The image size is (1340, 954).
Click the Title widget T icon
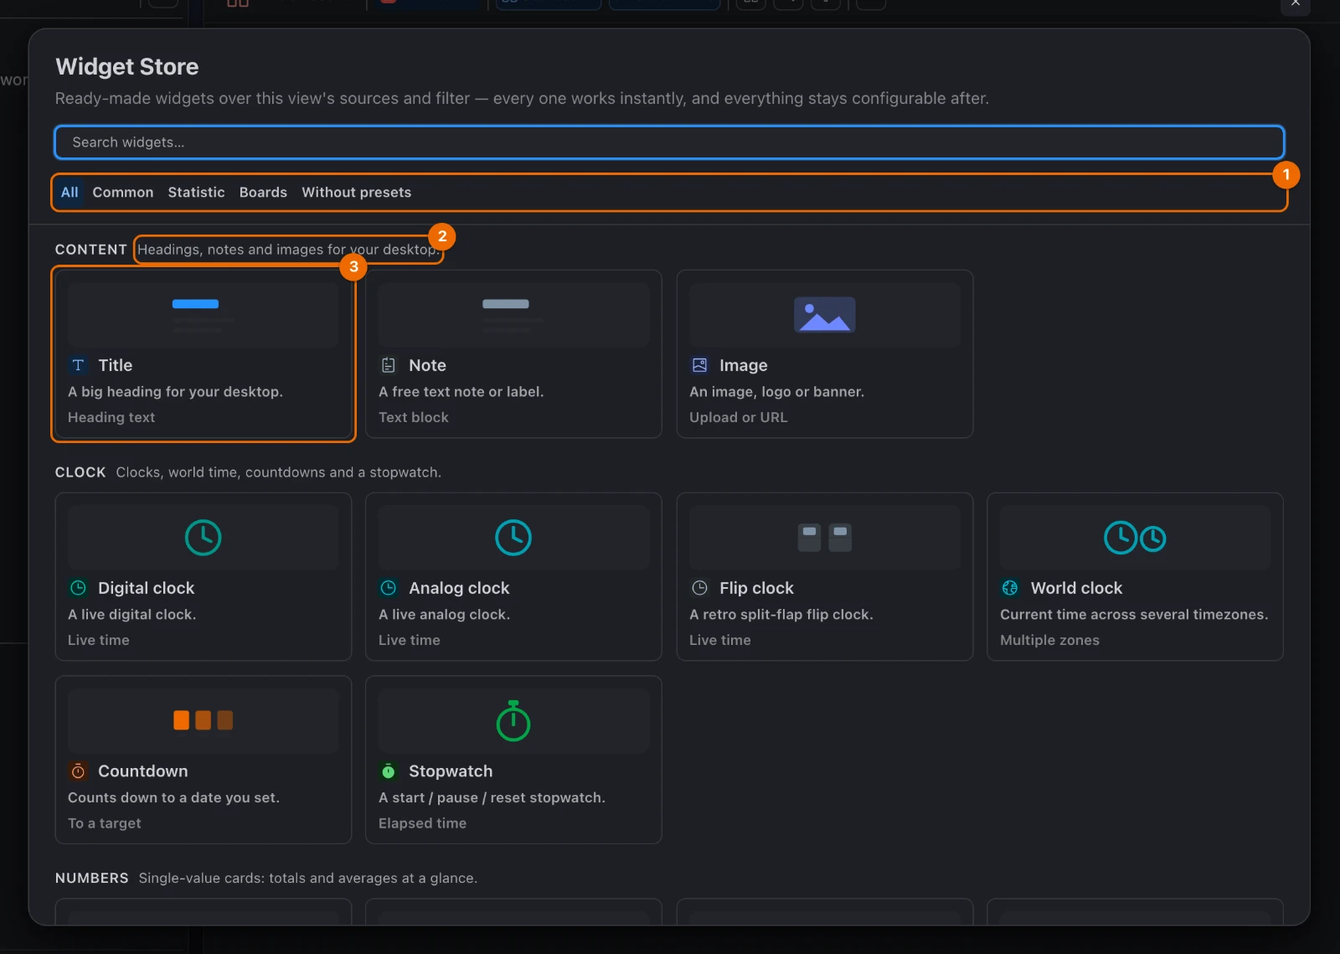[78, 365]
